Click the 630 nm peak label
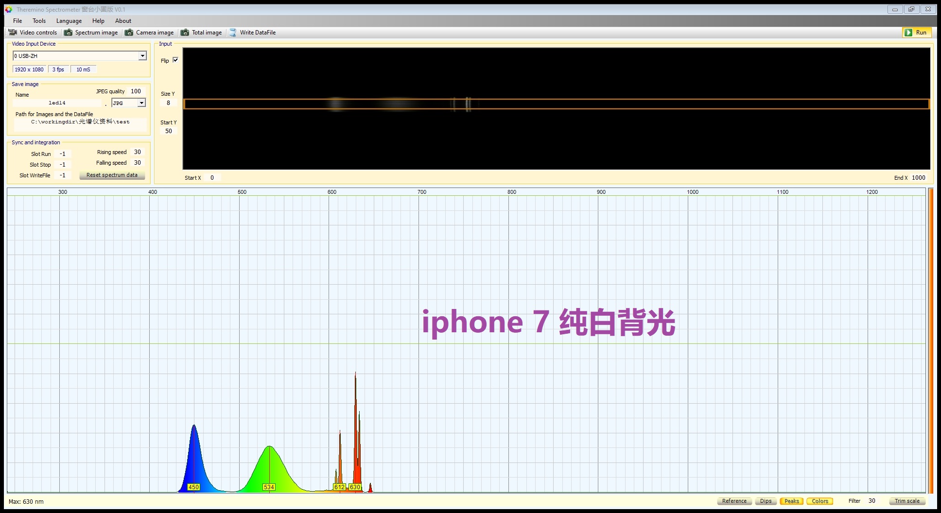Viewport: 941px width, 513px height. tap(355, 487)
